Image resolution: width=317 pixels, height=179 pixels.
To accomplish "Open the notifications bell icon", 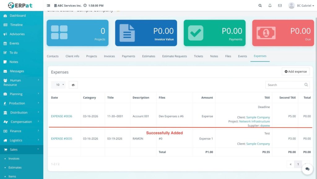I will 270,6.
